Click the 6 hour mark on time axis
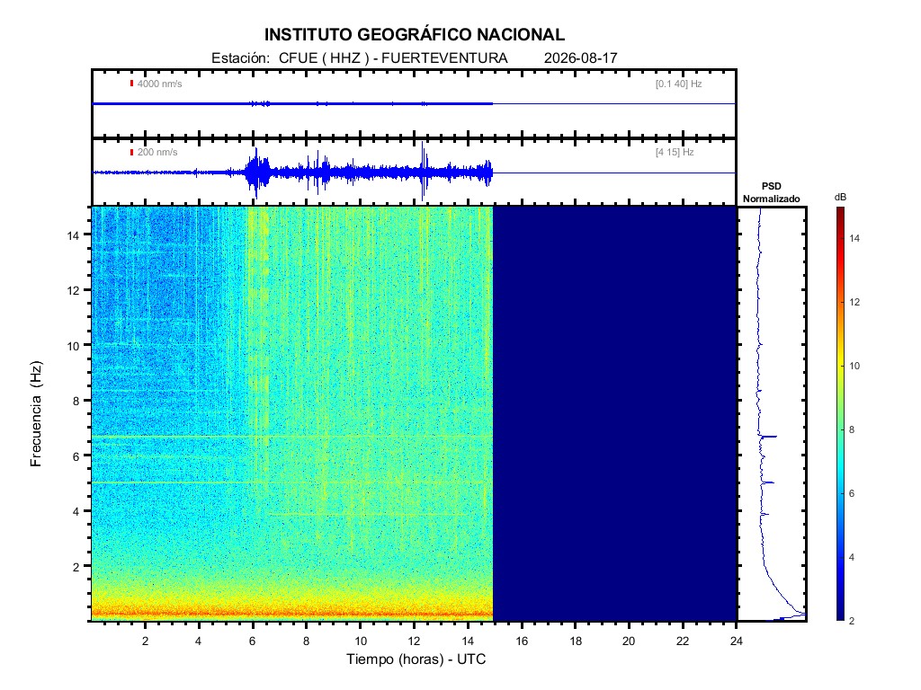This screenshot has width=921, height=690. 253,641
